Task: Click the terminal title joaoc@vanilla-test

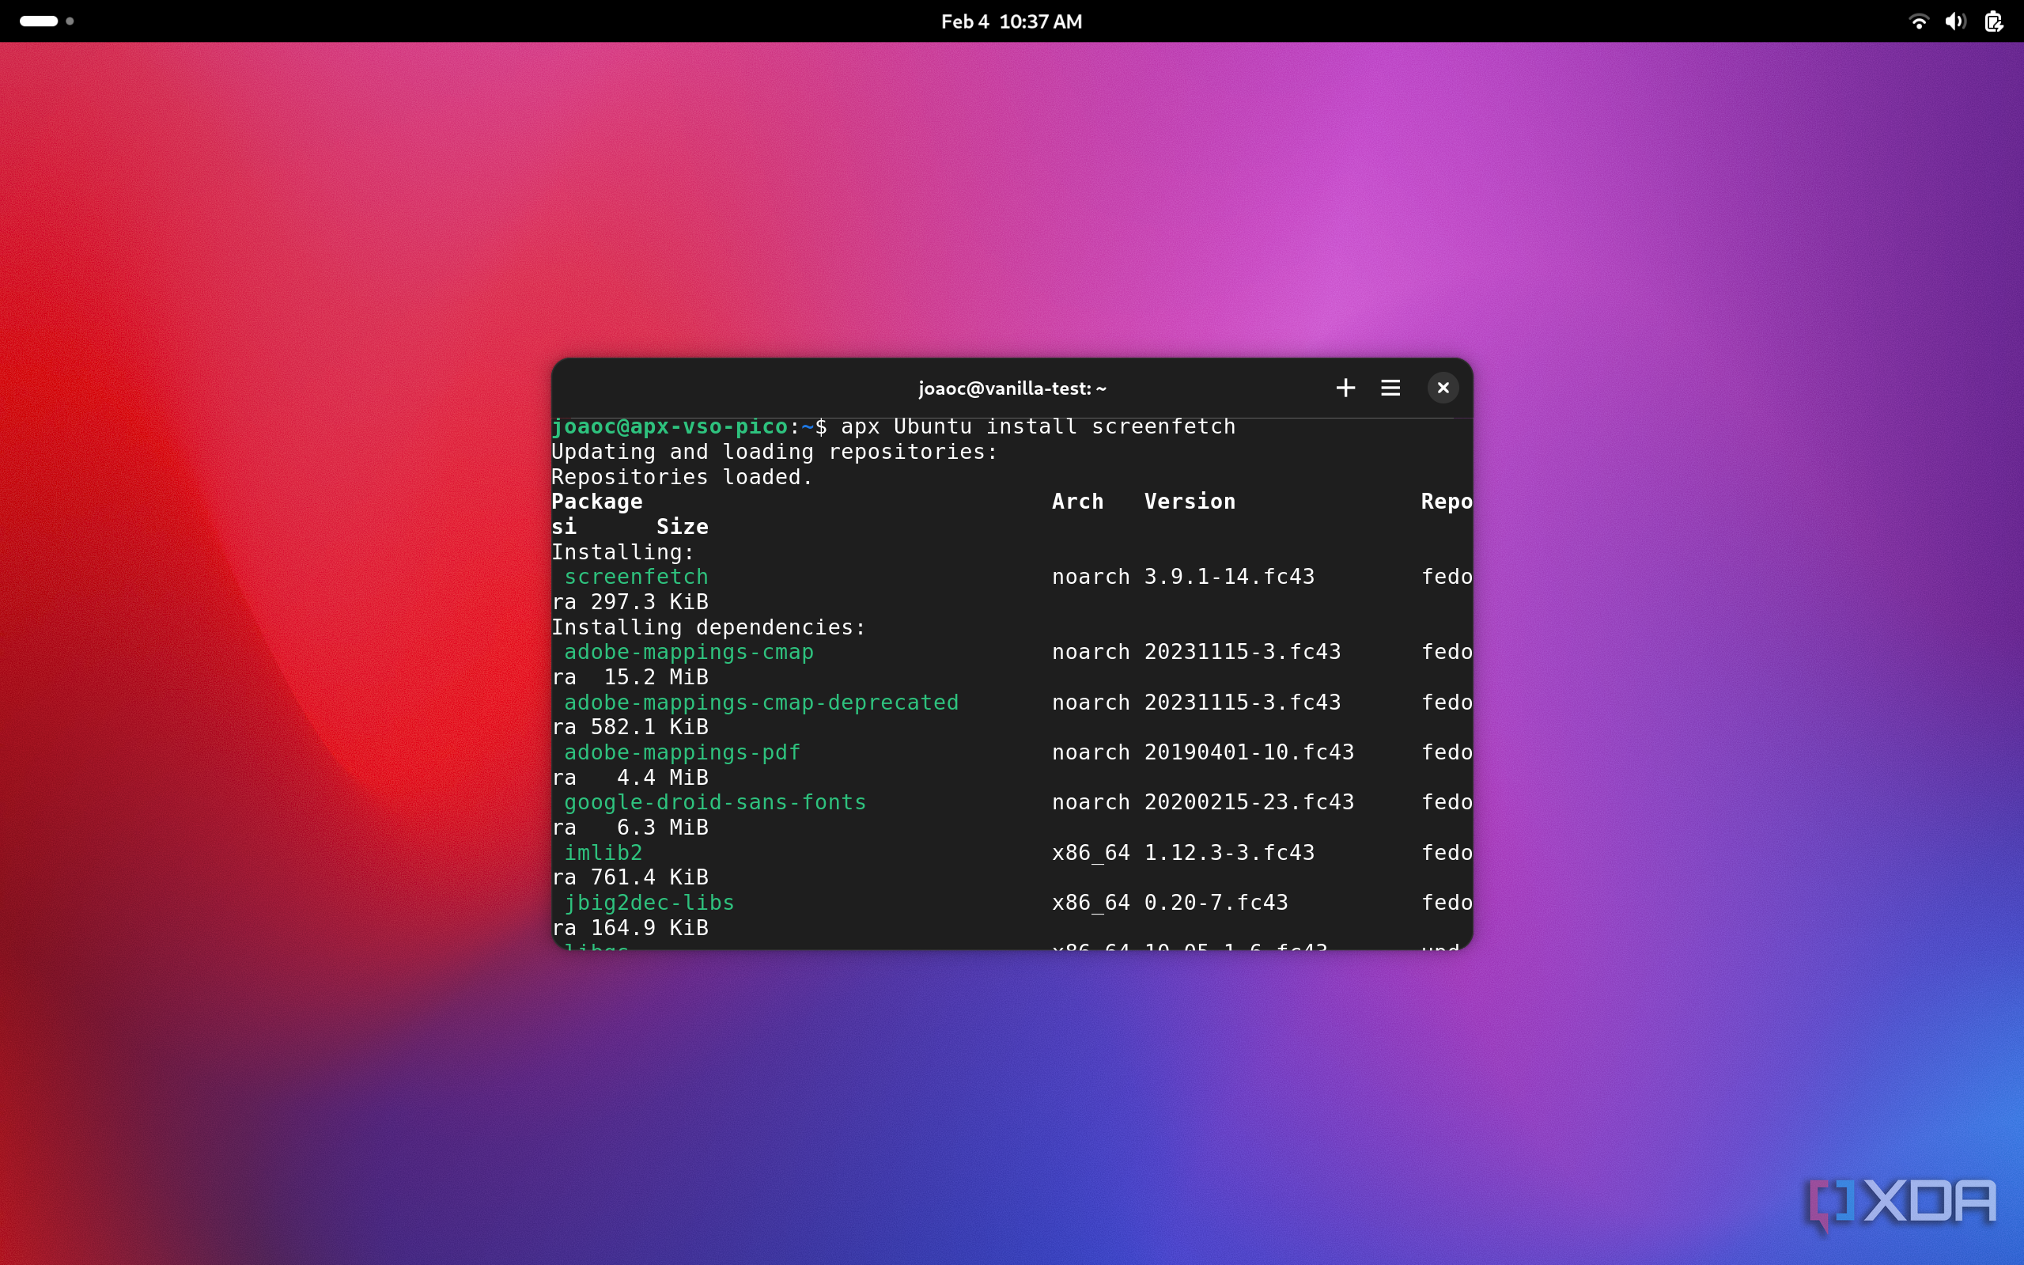Action: pyautogui.click(x=1012, y=388)
